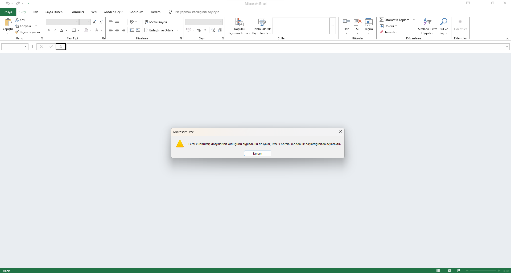Screen dimensions: 511x273
Task: Click the percent style icon
Action: tap(199, 30)
